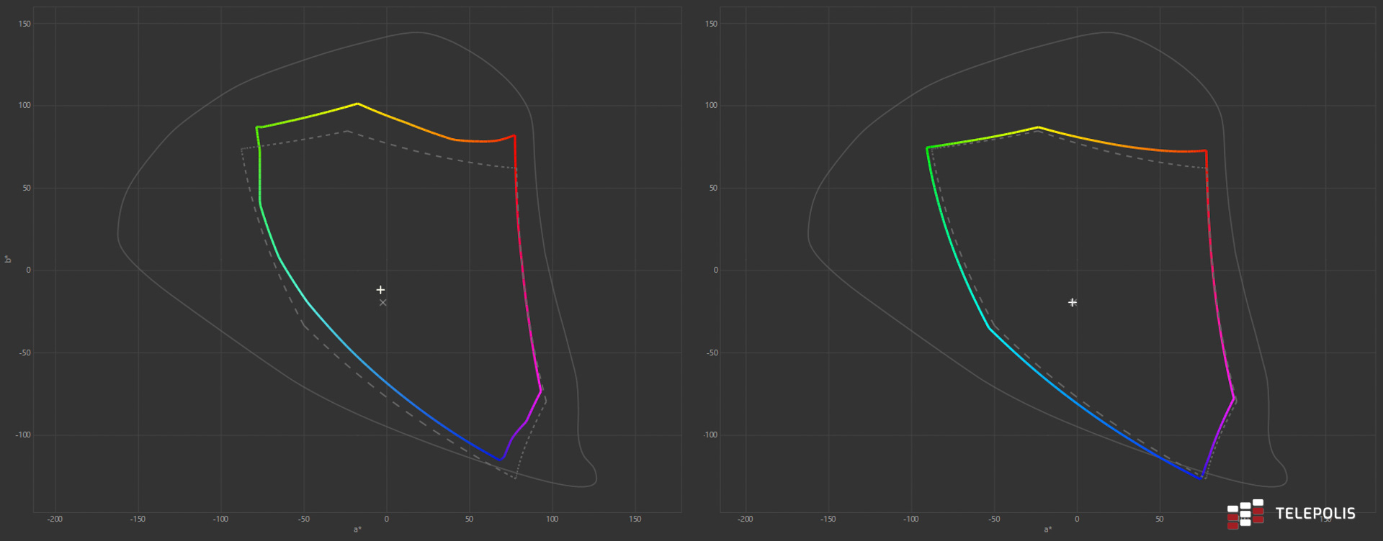Click the gray X marker in left chart
1383x541 pixels.
coord(383,303)
